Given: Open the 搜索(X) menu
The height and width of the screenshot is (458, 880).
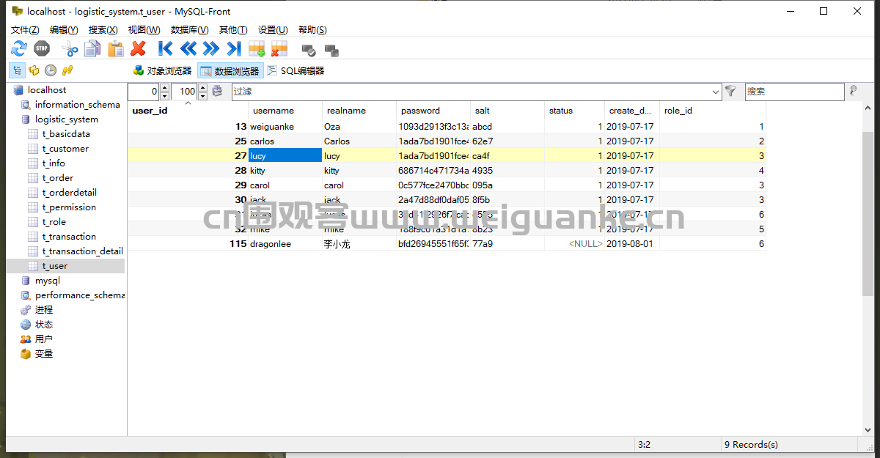Looking at the screenshot, I should pyautogui.click(x=103, y=30).
